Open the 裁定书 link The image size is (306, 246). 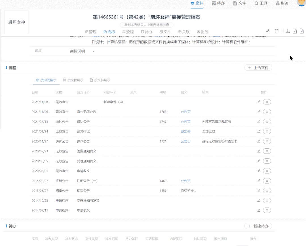pos(185,131)
